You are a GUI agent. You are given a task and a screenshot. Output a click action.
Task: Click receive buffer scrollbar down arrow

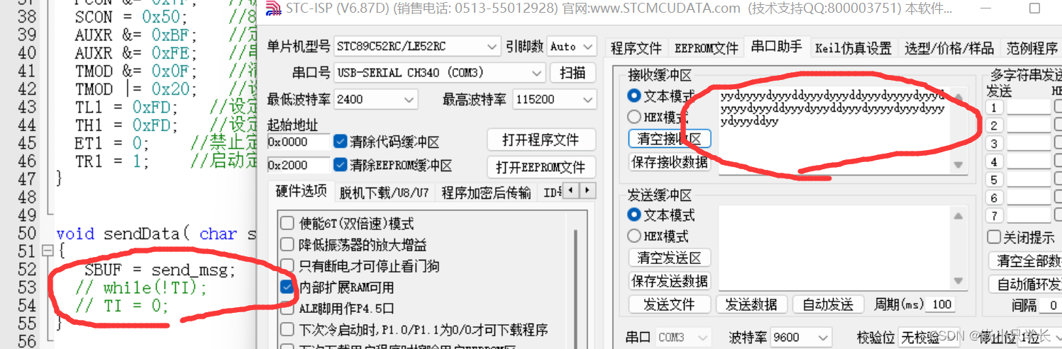(958, 164)
